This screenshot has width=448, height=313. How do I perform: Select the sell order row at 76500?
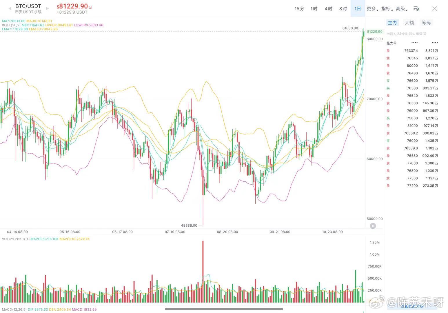point(412,103)
